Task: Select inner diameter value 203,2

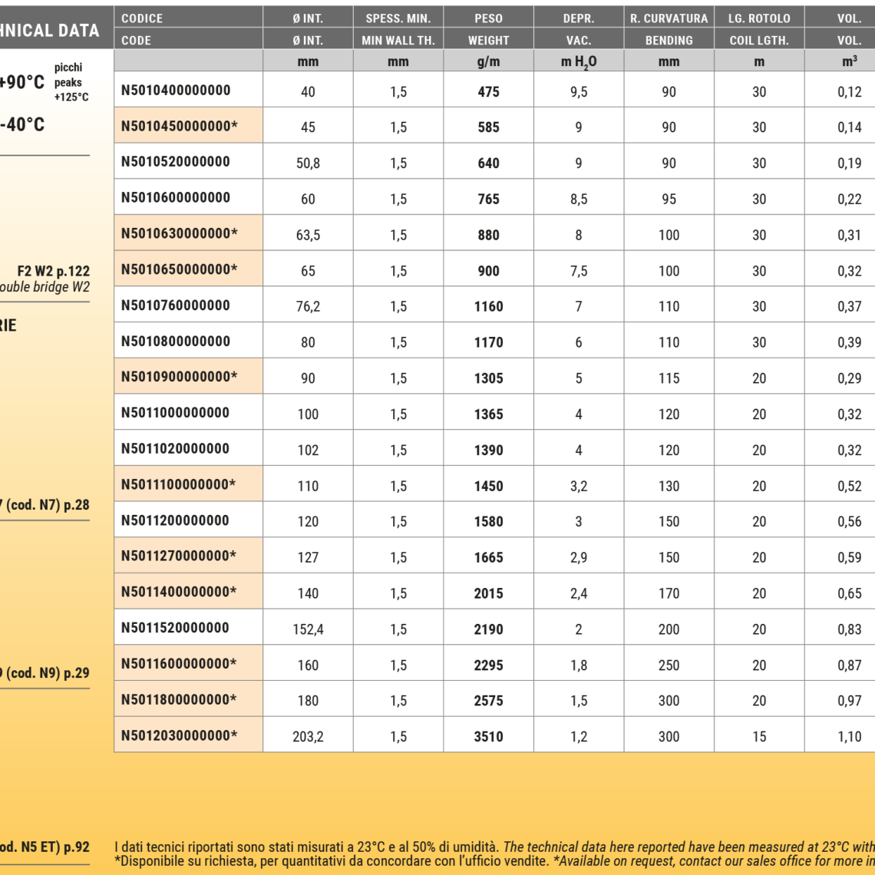Action: click(x=308, y=737)
